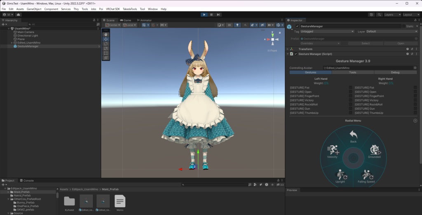422x215 pixels.
Task: Toggle scene lighting bulb icon
Action: 237,25
